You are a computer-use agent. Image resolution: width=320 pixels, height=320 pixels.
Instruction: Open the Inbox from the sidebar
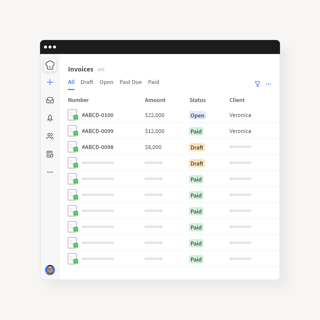coord(50,100)
